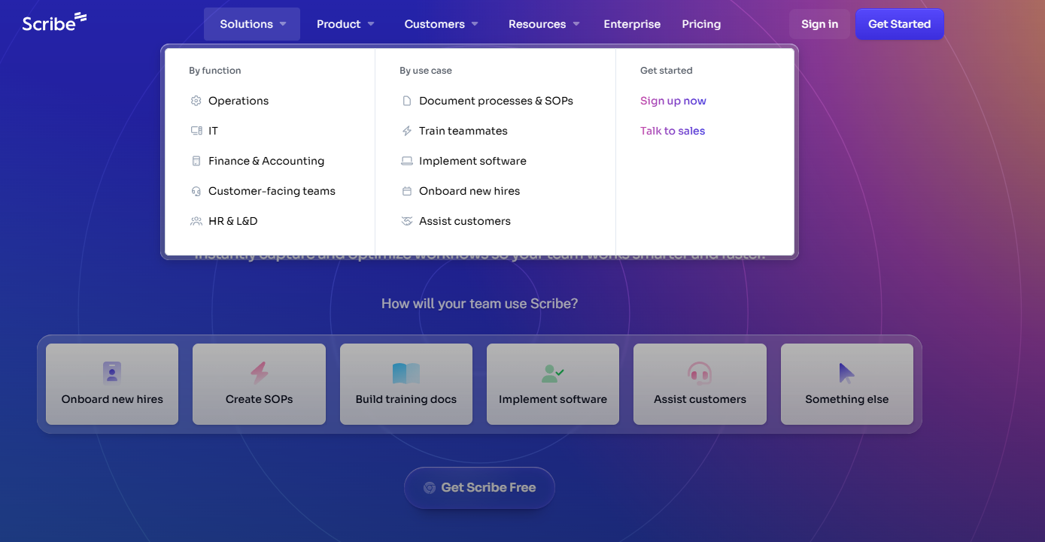Click the HR & L&D people icon

pos(196,221)
